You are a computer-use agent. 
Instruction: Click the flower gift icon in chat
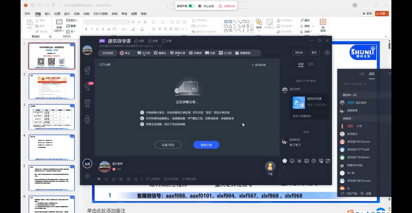tap(285, 161)
